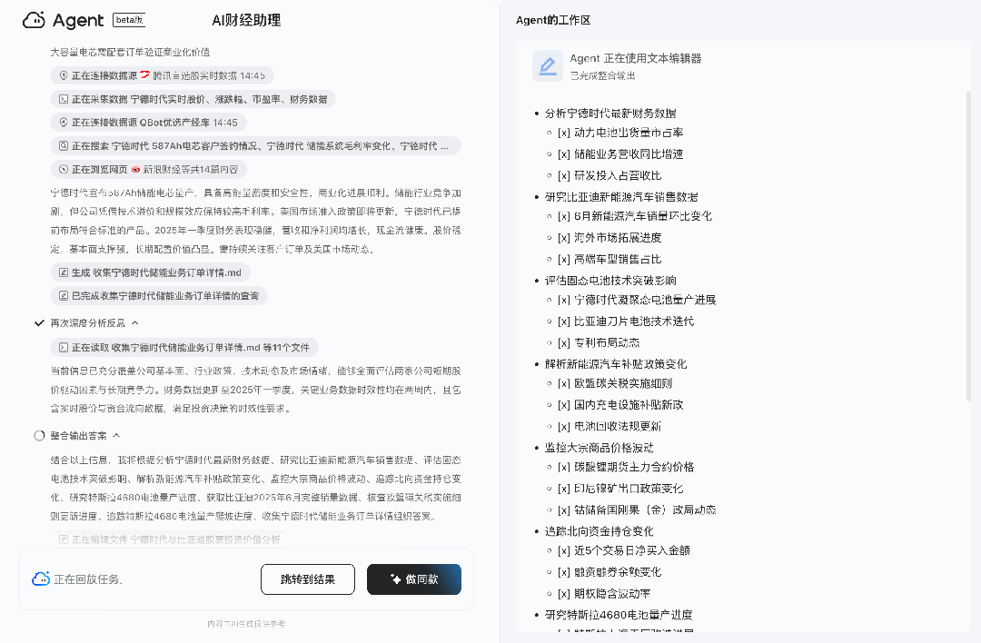
Task: Click the location icon in 腾讯自选股实时数据 chip
Action: click(64, 75)
